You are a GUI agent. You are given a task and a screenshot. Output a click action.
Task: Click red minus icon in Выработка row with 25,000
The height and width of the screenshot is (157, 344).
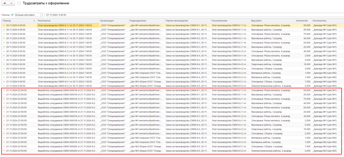pyautogui.click(x=4, y=95)
